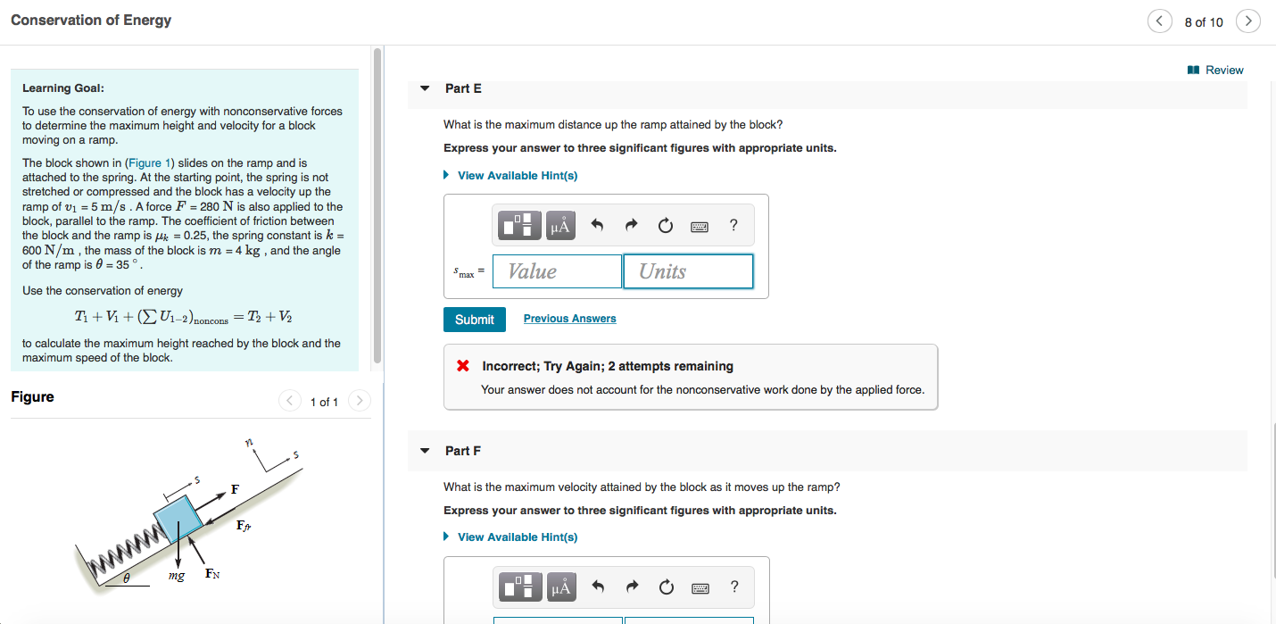
Task: Open the µÅ units menu in Part E answer box
Action: click(559, 225)
